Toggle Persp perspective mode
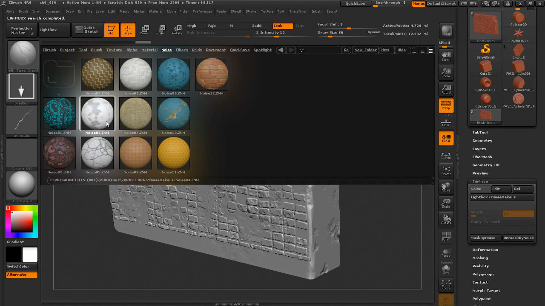The width and height of the screenshot is (545, 306). point(446,105)
